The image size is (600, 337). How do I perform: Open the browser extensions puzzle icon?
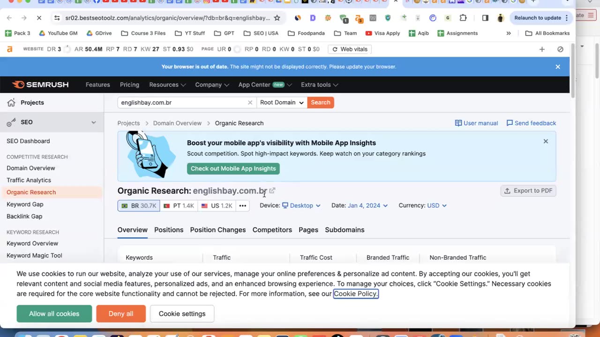[463, 18]
